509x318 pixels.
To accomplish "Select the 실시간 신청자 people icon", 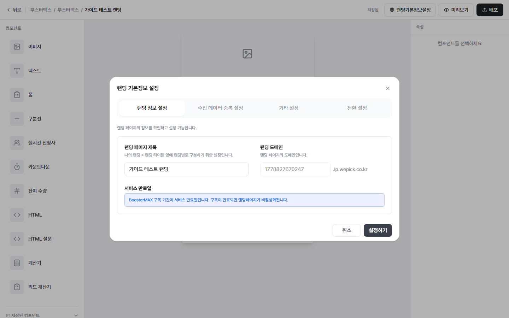I will click(17, 143).
